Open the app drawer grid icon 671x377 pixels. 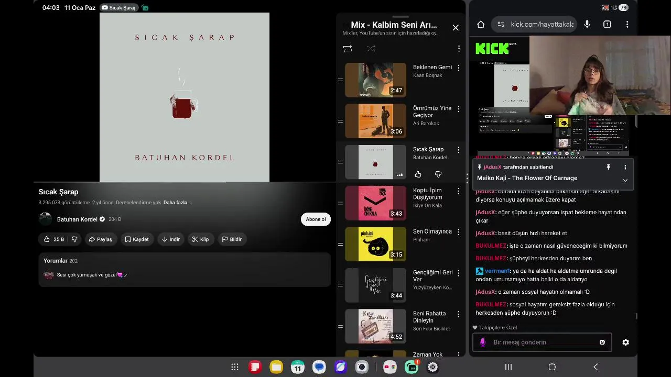(x=235, y=367)
